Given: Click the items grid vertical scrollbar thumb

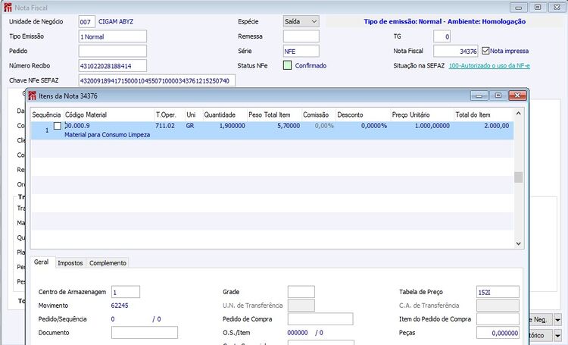Looking at the screenshot, I should tap(518, 177).
